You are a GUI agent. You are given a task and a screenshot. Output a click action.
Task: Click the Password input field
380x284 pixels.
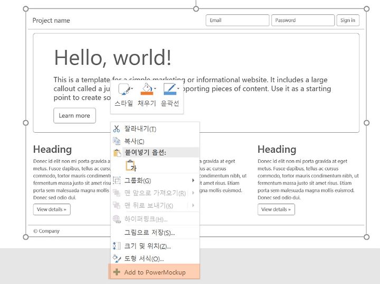tap(303, 20)
